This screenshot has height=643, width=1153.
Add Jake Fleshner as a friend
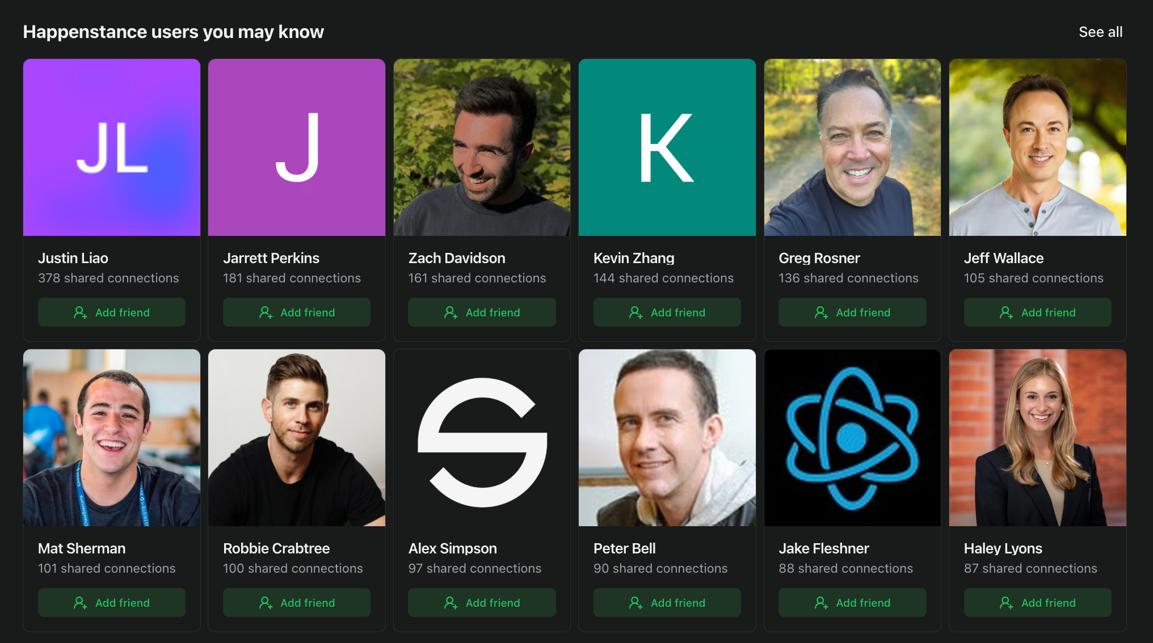point(852,602)
